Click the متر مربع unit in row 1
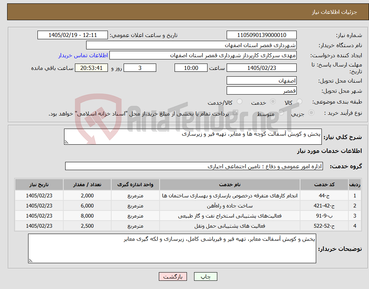The image size is (369, 289). click(135, 196)
